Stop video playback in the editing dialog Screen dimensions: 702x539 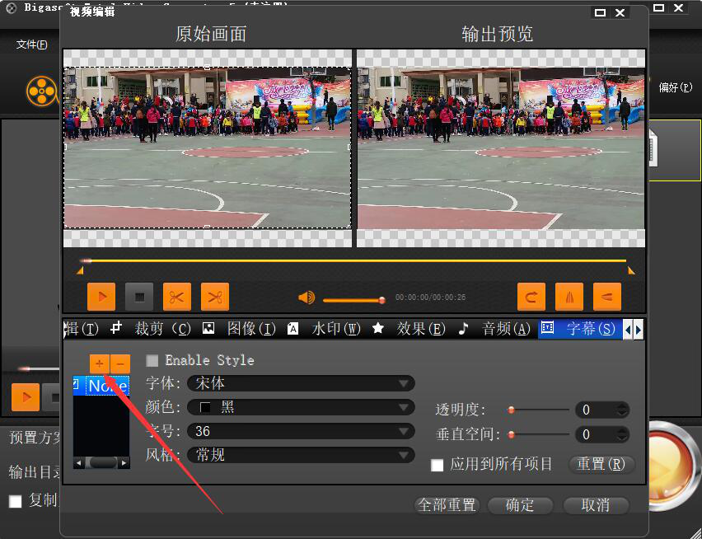coord(139,297)
